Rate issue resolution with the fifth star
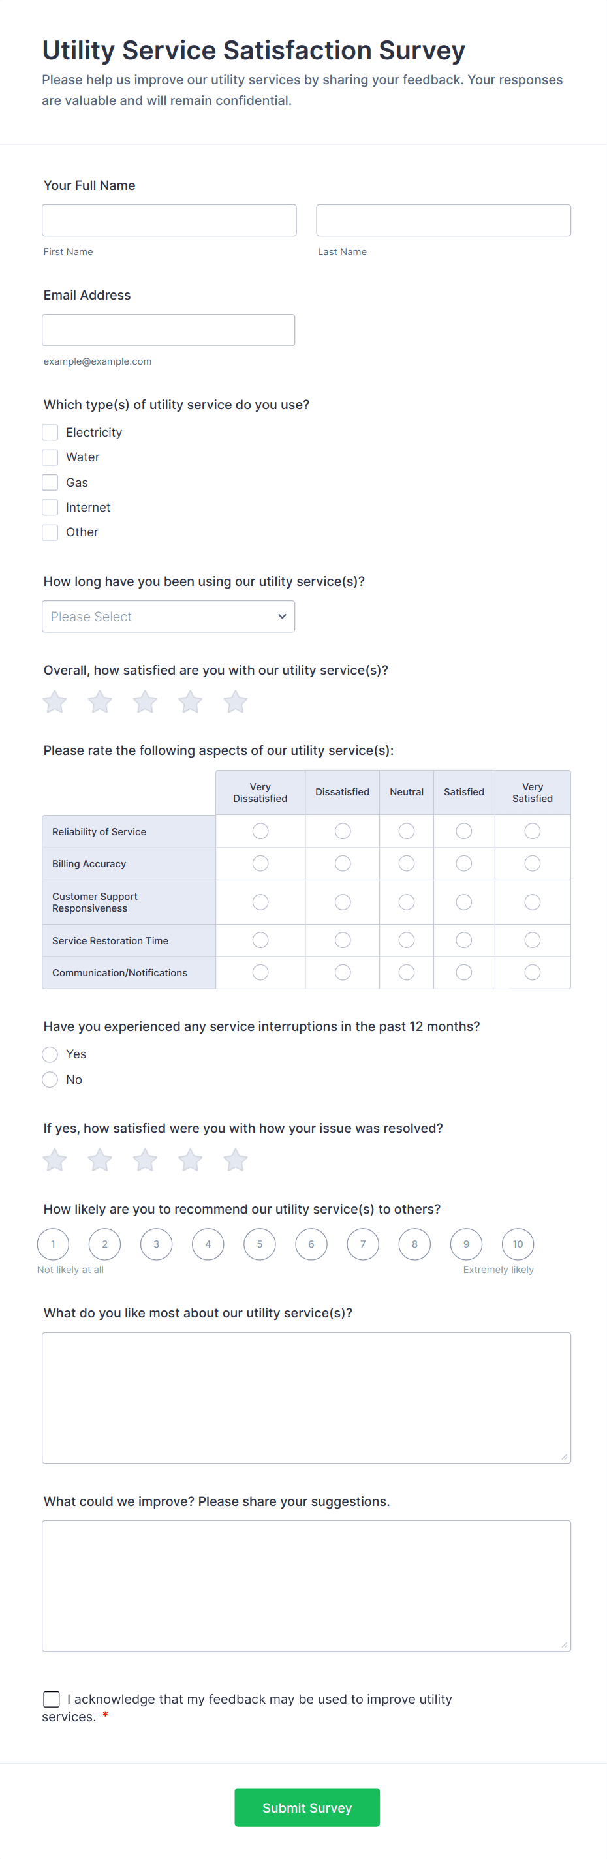 pyautogui.click(x=235, y=1160)
